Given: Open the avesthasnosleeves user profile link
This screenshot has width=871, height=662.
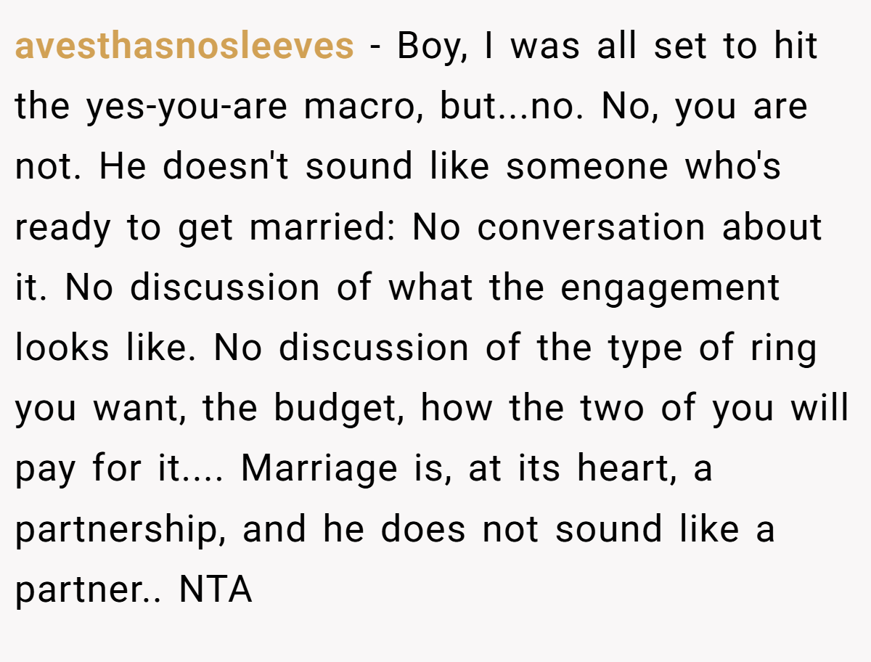Looking at the screenshot, I should click(x=184, y=46).
